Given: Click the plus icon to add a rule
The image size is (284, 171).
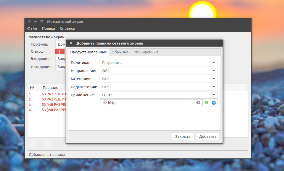Looking at the screenshot, I should click(x=34, y=144).
